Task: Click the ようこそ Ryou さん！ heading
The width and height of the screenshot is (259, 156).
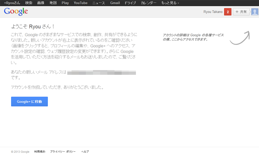Action: pos(33,26)
